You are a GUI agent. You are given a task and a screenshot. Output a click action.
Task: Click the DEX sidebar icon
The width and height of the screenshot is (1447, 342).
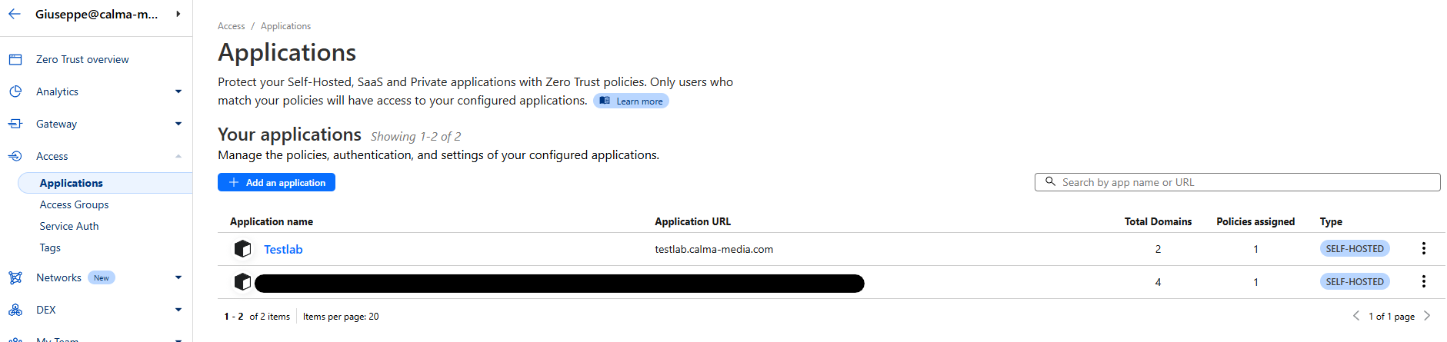pyautogui.click(x=15, y=310)
